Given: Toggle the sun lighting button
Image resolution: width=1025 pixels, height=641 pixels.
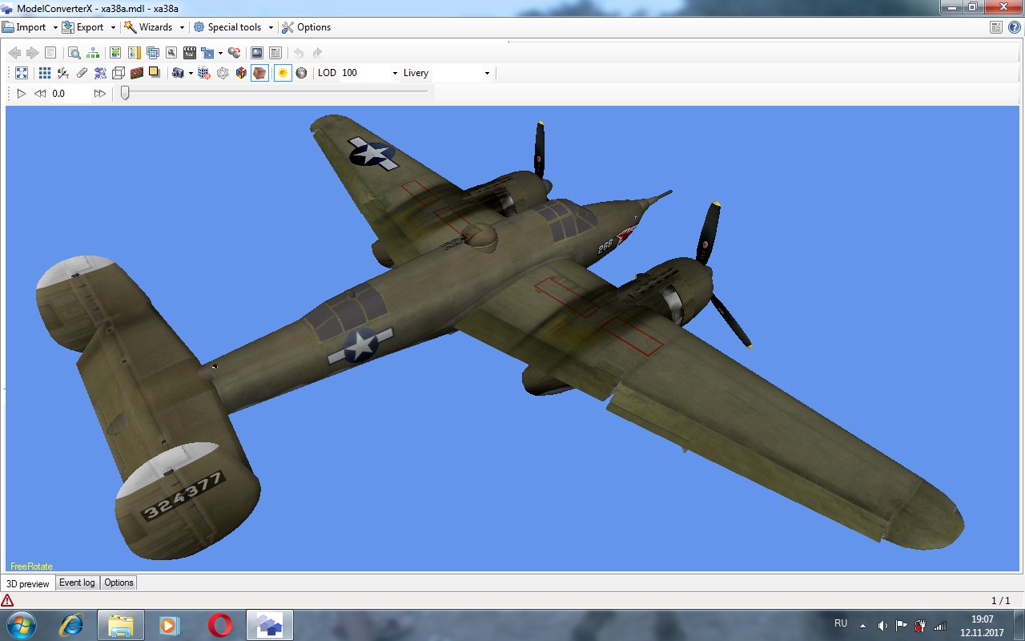Looking at the screenshot, I should pyautogui.click(x=282, y=73).
